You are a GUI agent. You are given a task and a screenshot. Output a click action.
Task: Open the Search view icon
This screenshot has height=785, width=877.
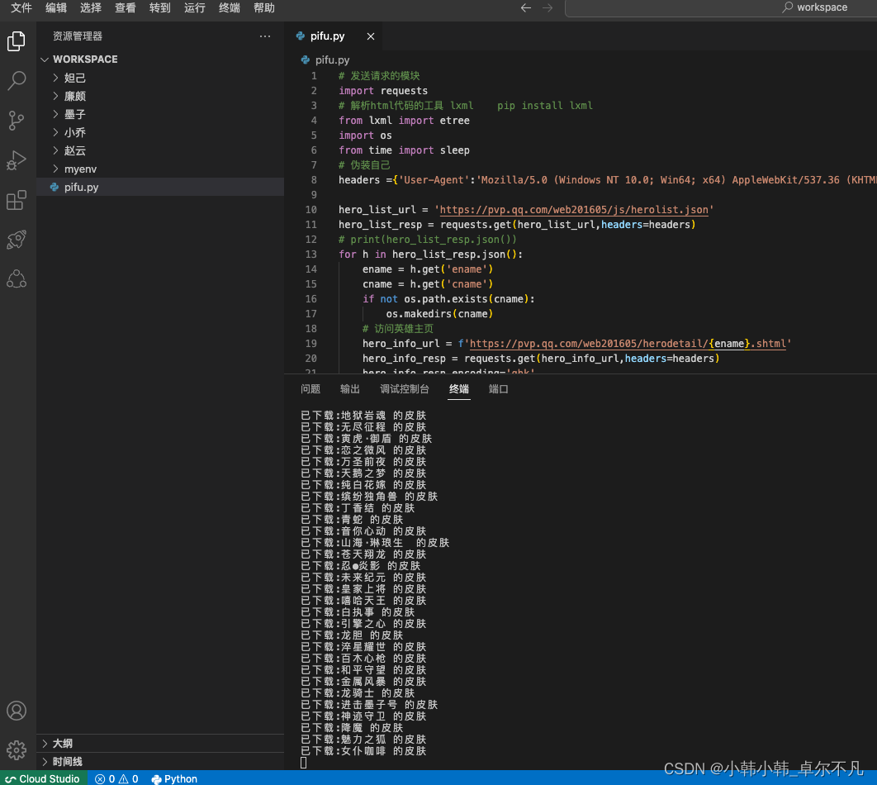[17, 81]
